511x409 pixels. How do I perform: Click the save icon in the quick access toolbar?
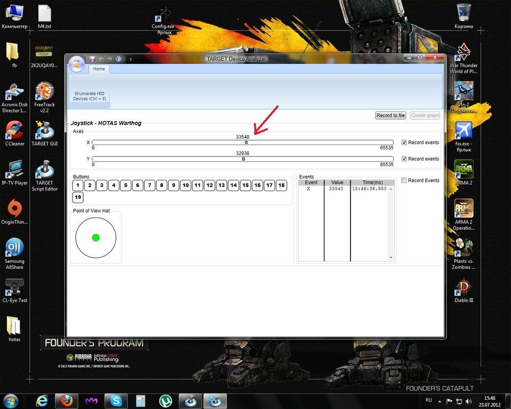[92, 59]
